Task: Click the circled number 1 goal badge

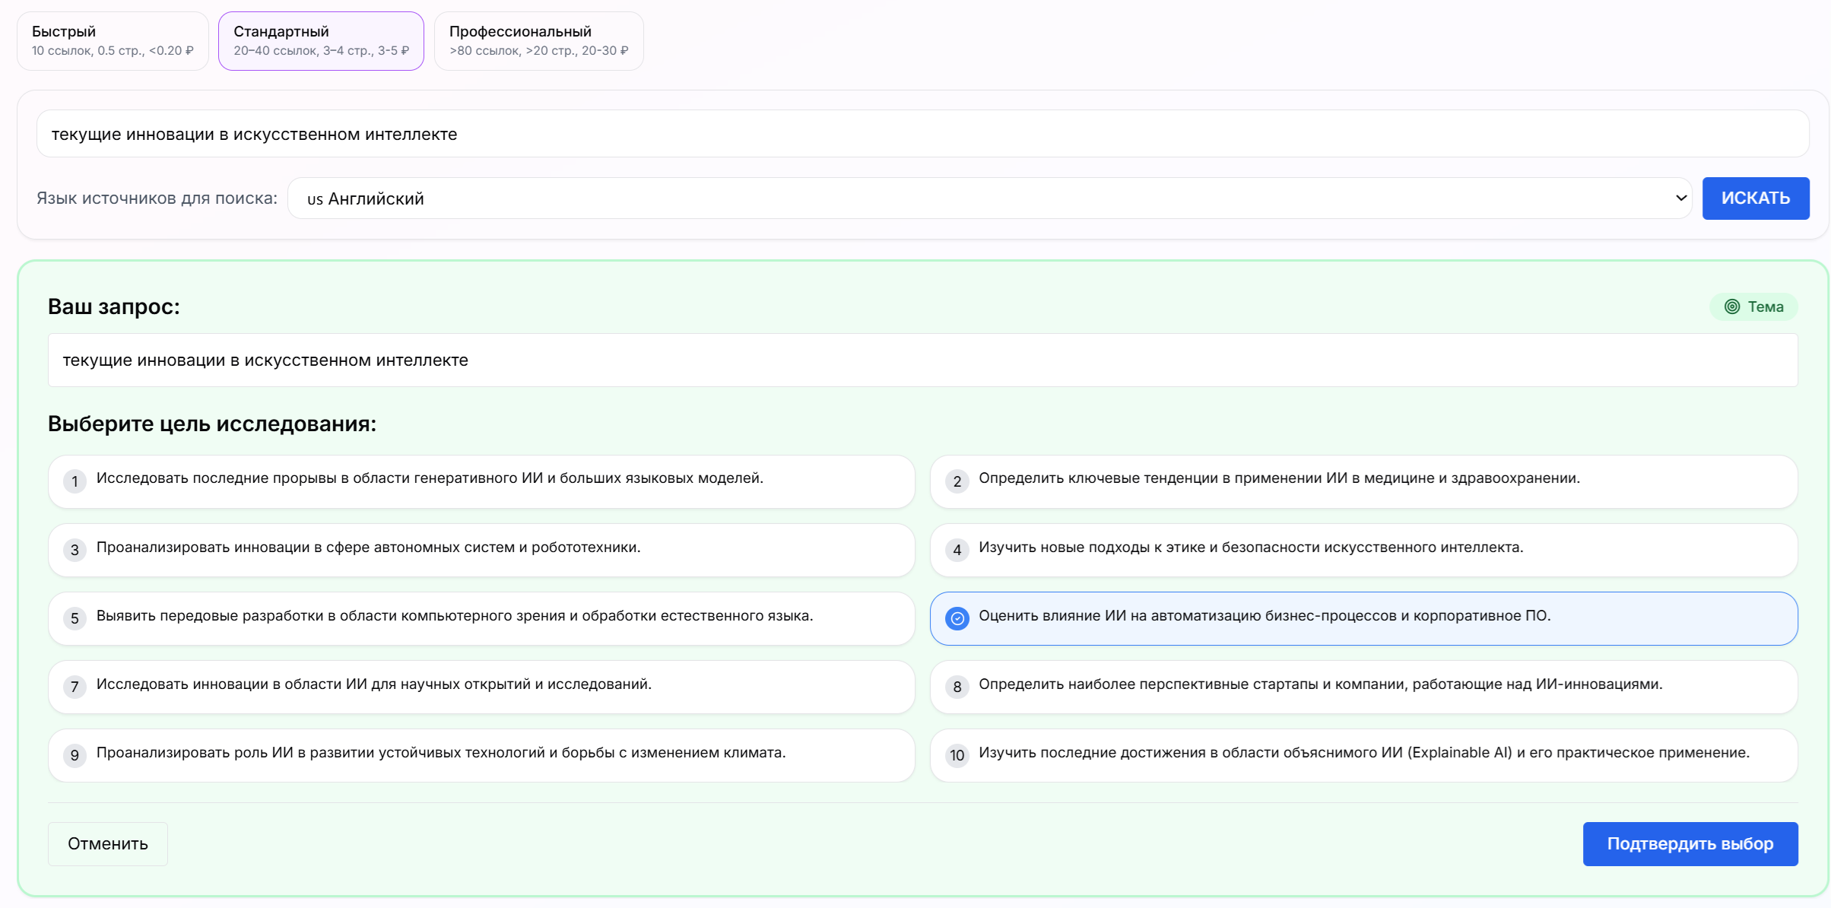Action: point(75,481)
